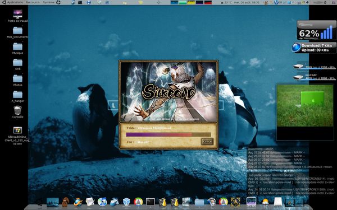Viewport: 337px width, 210px height.
Task: Click the 62% signal strength widget
Action: click(x=317, y=30)
